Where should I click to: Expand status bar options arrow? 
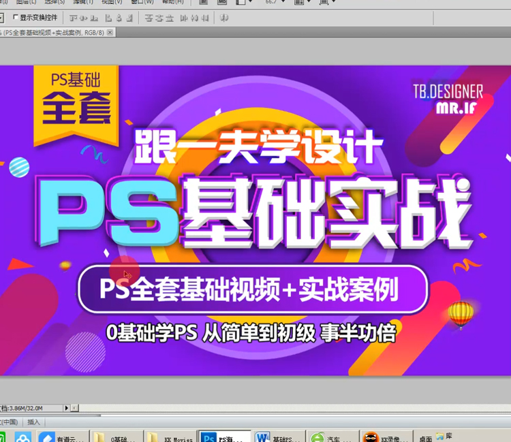coord(67,408)
